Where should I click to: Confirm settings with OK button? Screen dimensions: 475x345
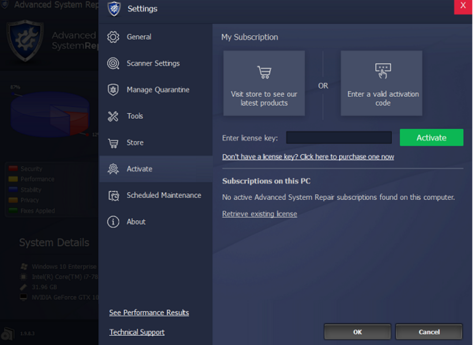pos(357,332)
